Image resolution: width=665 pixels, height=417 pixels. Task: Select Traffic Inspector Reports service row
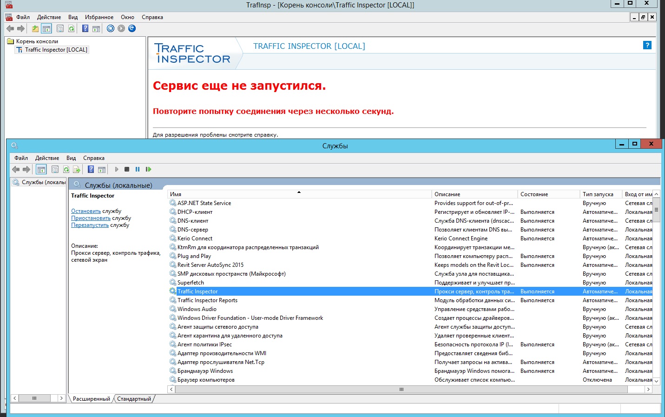[410, 300]
